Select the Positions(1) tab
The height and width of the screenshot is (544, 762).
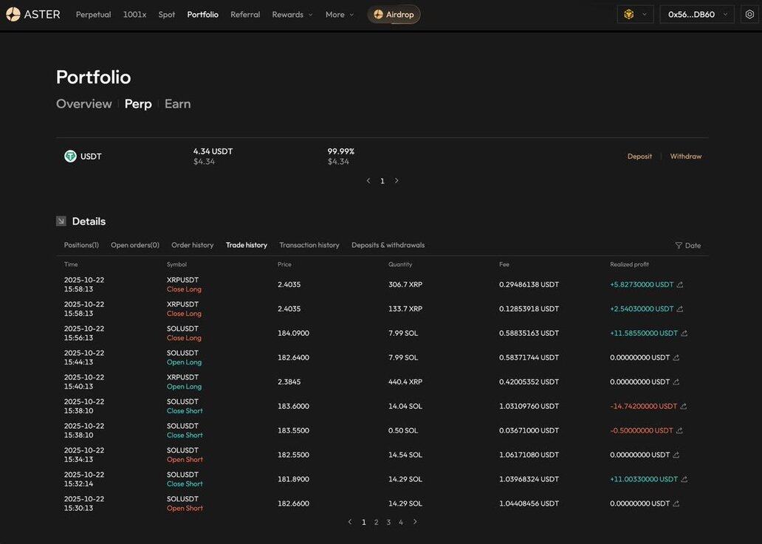pos(81,245)
